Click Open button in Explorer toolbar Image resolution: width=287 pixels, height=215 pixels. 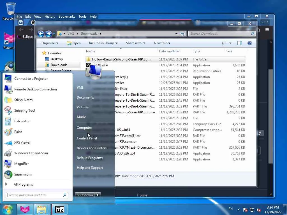click(74, 43)
